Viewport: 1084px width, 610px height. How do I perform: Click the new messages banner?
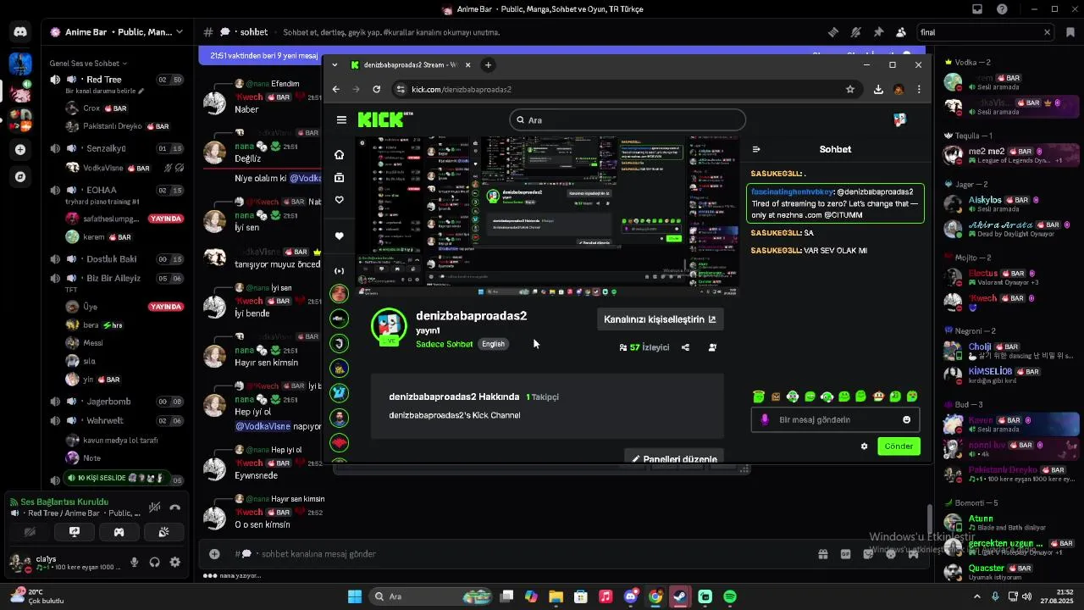(263, 56)
